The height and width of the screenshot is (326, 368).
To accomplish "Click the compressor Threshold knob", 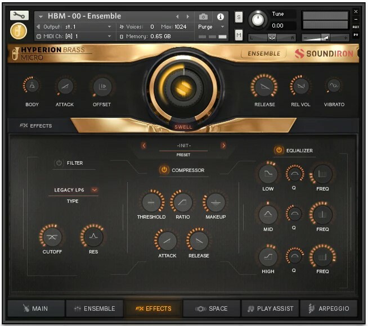I will click(151, 202).
